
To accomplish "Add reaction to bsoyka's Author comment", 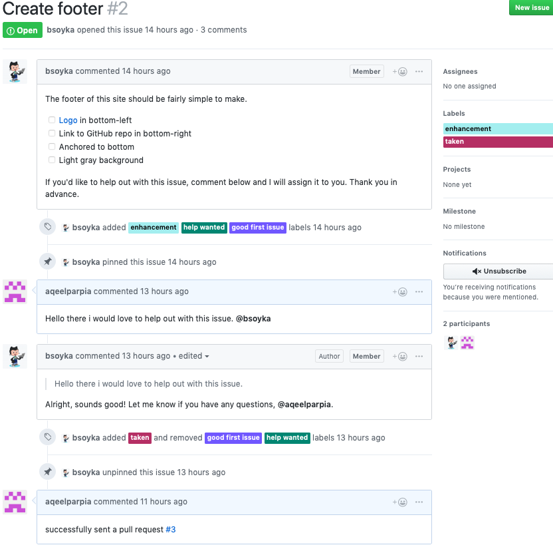I will [400, 357].
